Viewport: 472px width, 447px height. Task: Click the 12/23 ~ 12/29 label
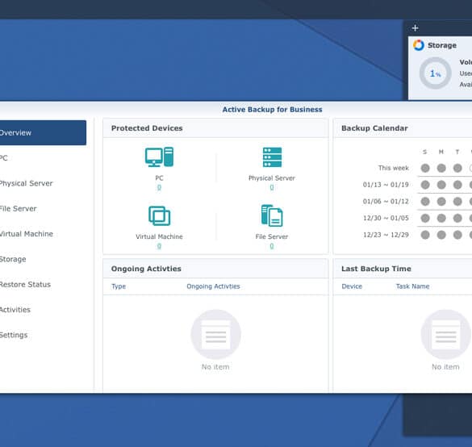point(386,235)
